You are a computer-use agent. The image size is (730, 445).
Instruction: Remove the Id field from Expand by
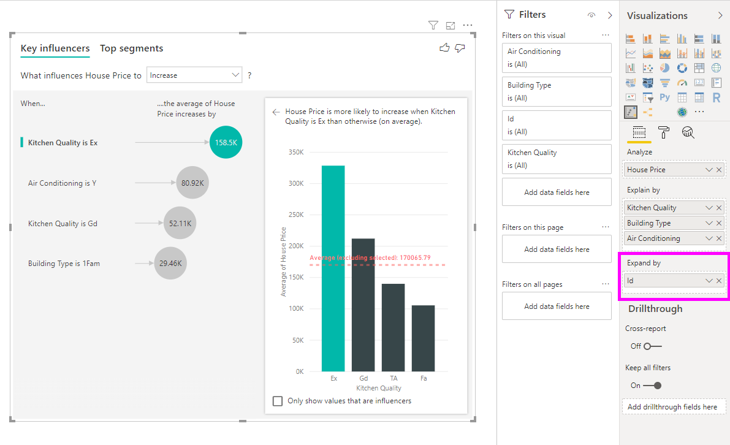(719, 281)
